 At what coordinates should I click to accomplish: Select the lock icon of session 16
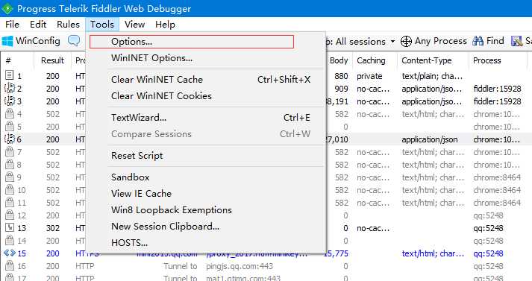pos(10,266)
